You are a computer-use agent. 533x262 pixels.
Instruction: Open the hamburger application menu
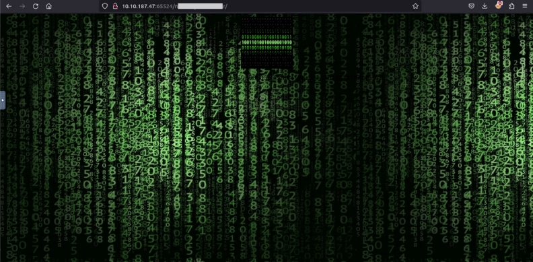pyautogui.click(x=524, y=6)
